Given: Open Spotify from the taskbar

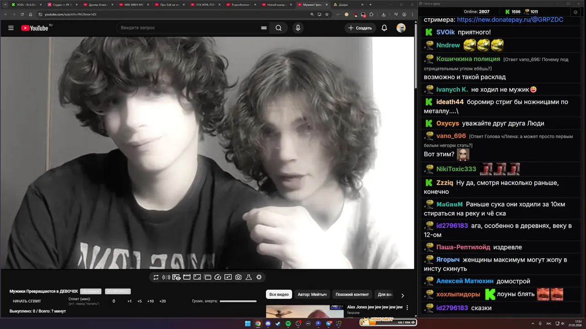Looking at the screenshot, I should point(288,324).
